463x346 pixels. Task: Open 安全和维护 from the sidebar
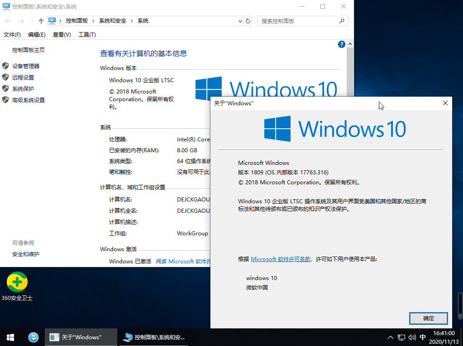[x=26, y=253]
